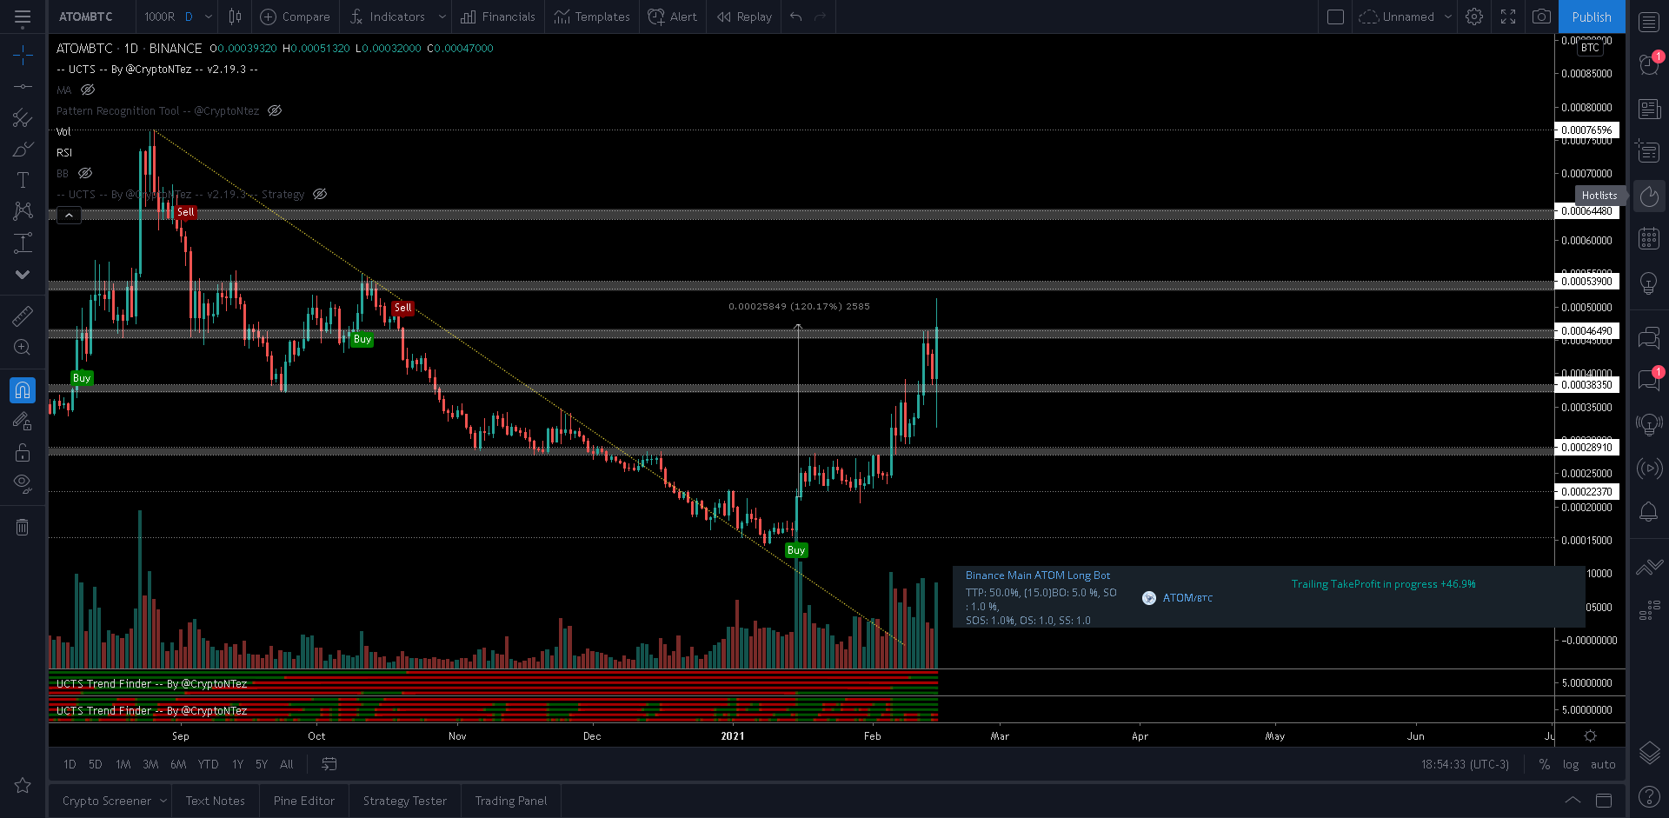This screenshot has width=1669, height=818.
Task: Toggle visibility of Pattern Recognition Tool
Action: point(275,110)
